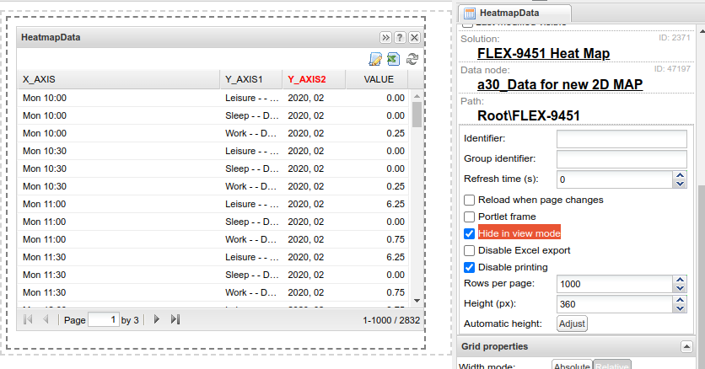This screenshot has width=705, height=369.
Task: Increase Refresh time stepper up arrow
Action: point(680,175)
